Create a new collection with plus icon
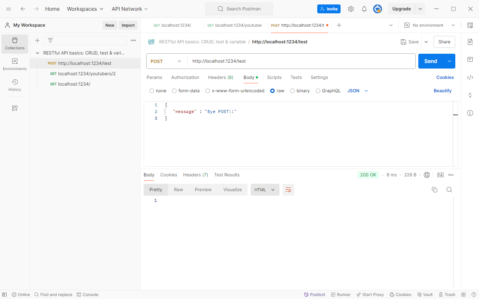This screenshot has width=479, height=299. click(x=37, y=40)
